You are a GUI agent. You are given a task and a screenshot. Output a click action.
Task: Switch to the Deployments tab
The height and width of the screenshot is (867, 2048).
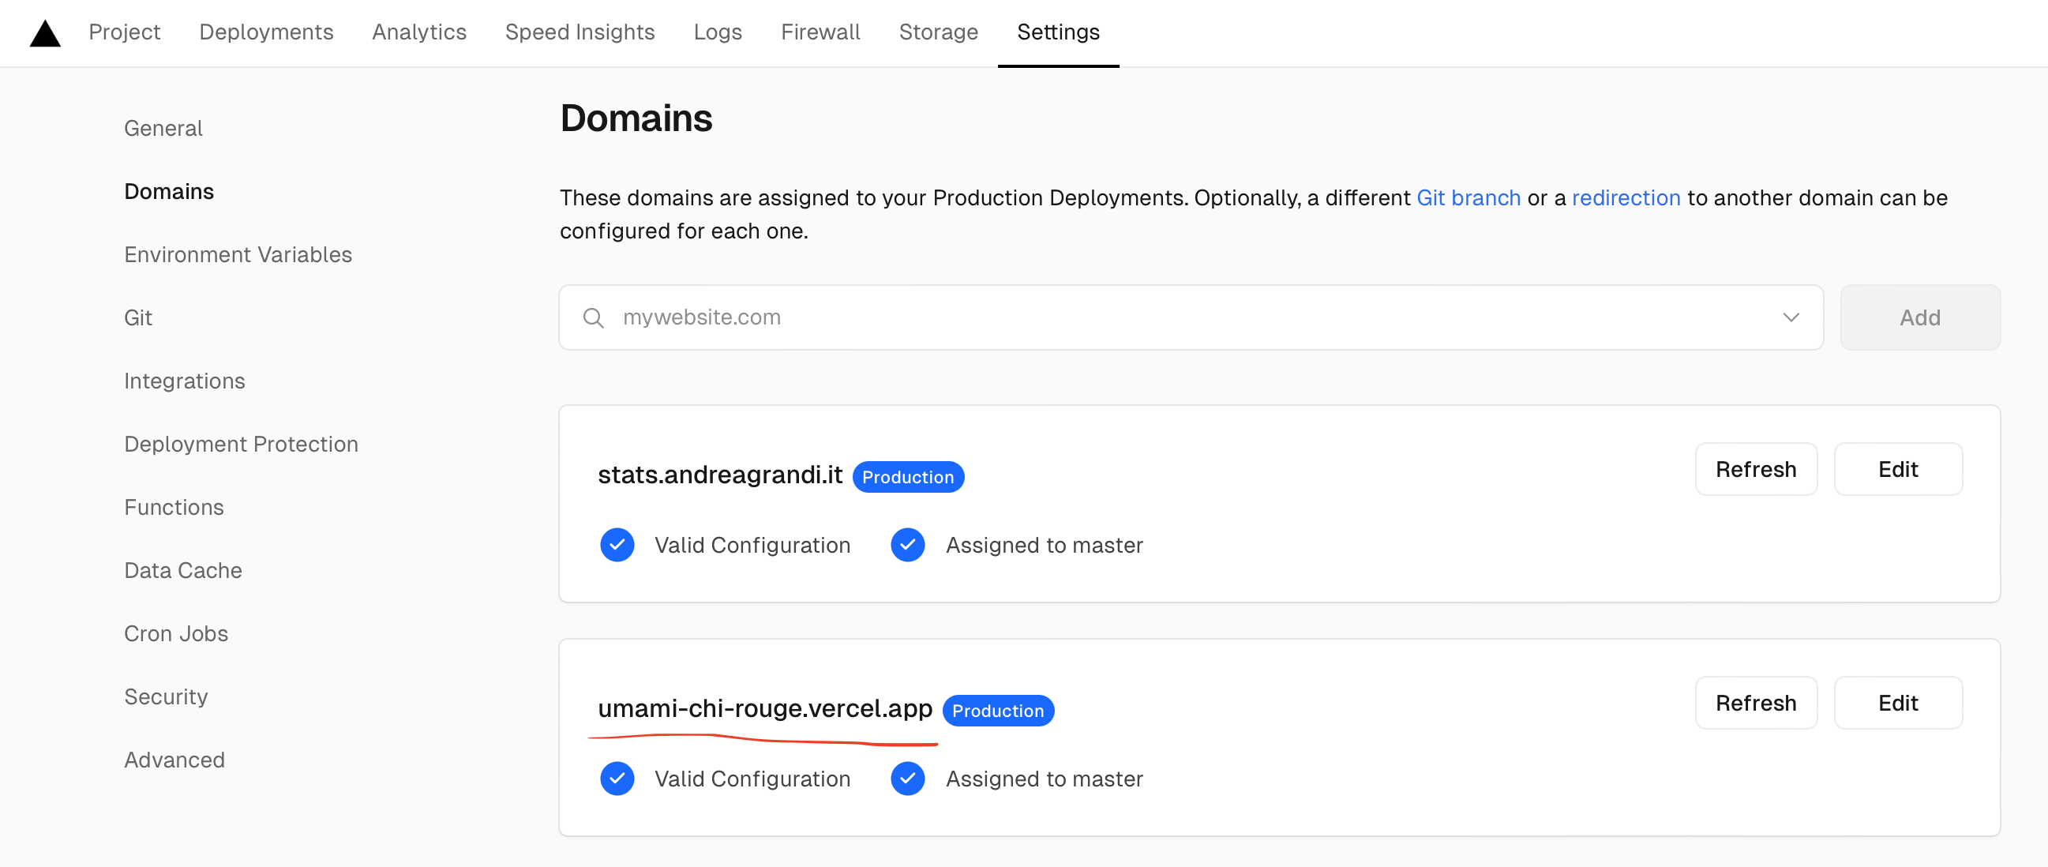pyautogui.click(x=266, y=32)
